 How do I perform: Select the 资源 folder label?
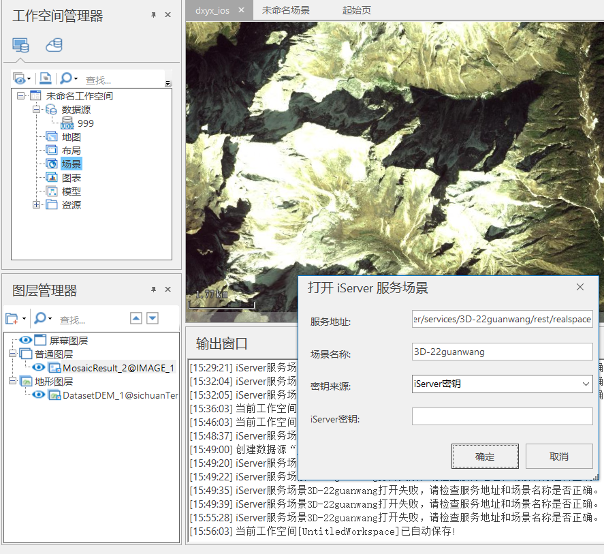71,204
